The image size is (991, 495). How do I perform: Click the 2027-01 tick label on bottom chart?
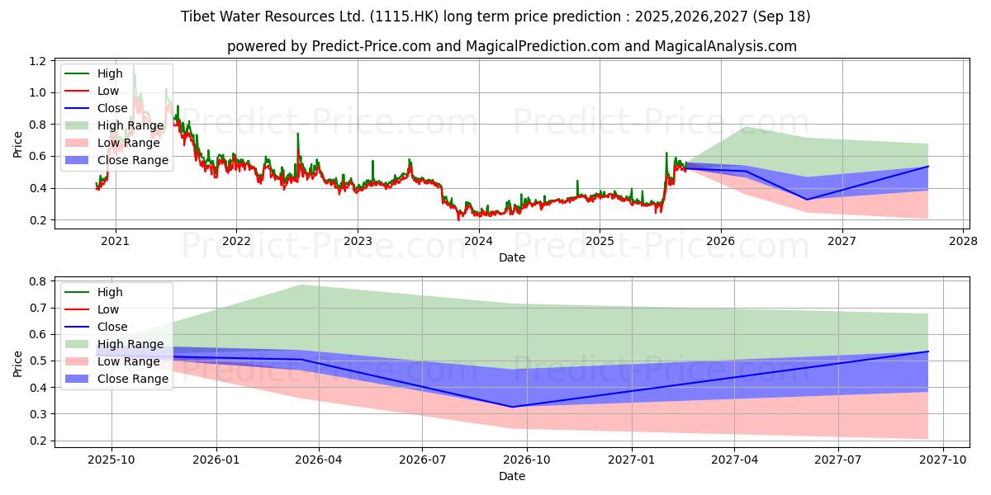(x=633, y=460)
